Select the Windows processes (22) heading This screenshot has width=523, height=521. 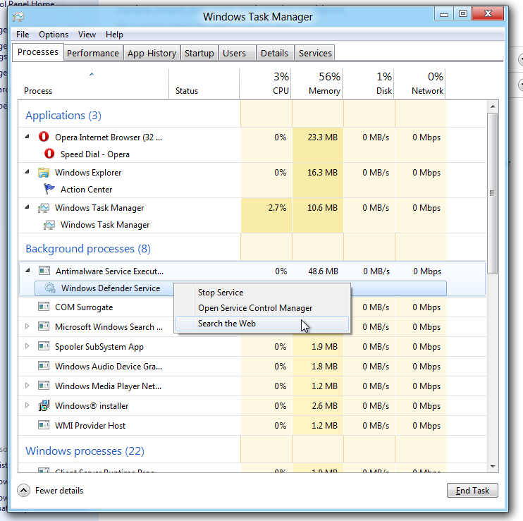(85, 450)
